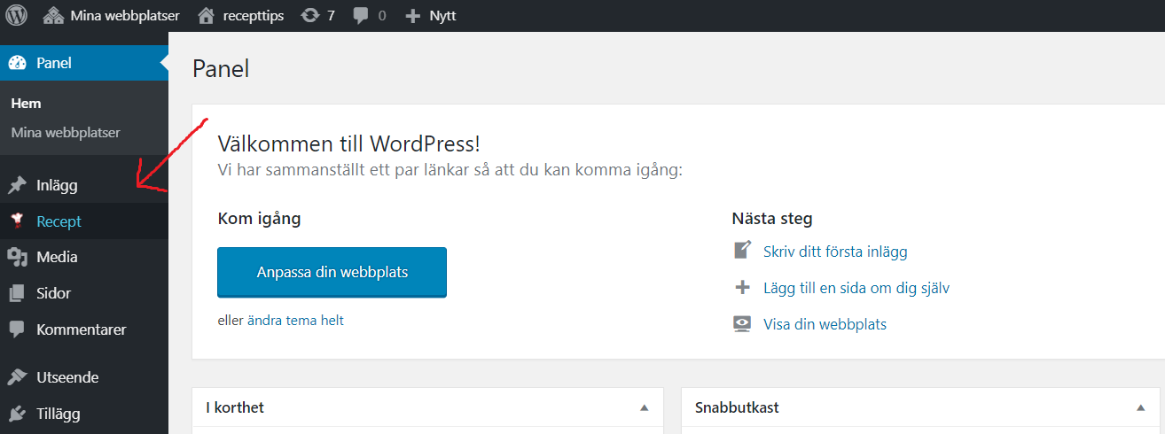This screenshot has width=1165, height=434.
Task: Click the Panel page heading
Action: pyautogui.click(x=221, y=68)
